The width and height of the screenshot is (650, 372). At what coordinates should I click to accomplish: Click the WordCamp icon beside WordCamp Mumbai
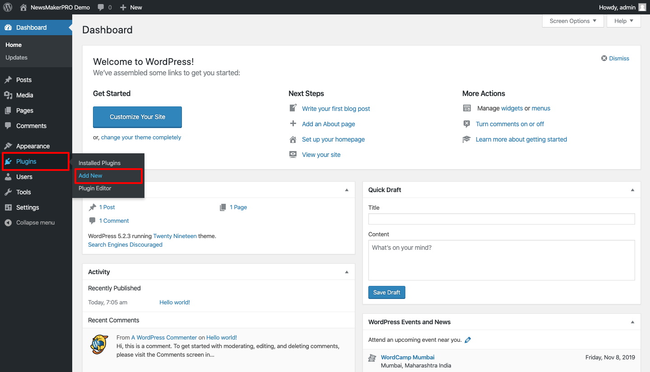pyautogui.click(x=372, y=358)
